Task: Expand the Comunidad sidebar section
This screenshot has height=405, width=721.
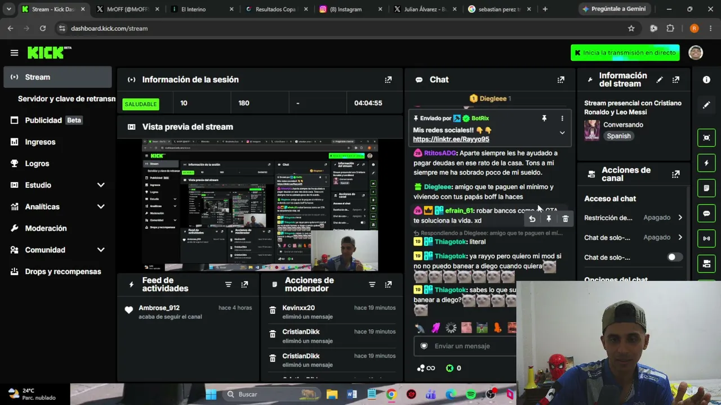Action: 101,250
